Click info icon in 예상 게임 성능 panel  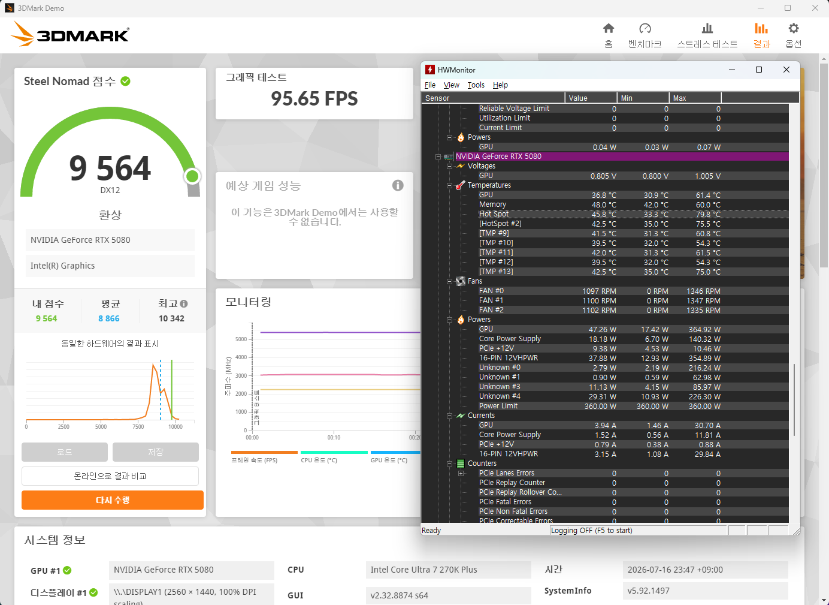(398, 185)
